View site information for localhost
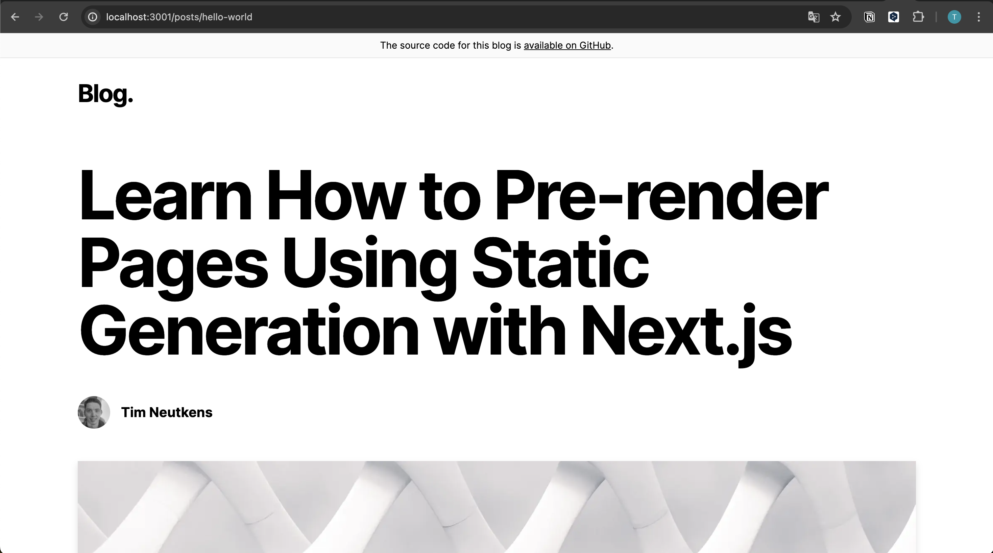 pyautogui.click(x=93, y=17)
